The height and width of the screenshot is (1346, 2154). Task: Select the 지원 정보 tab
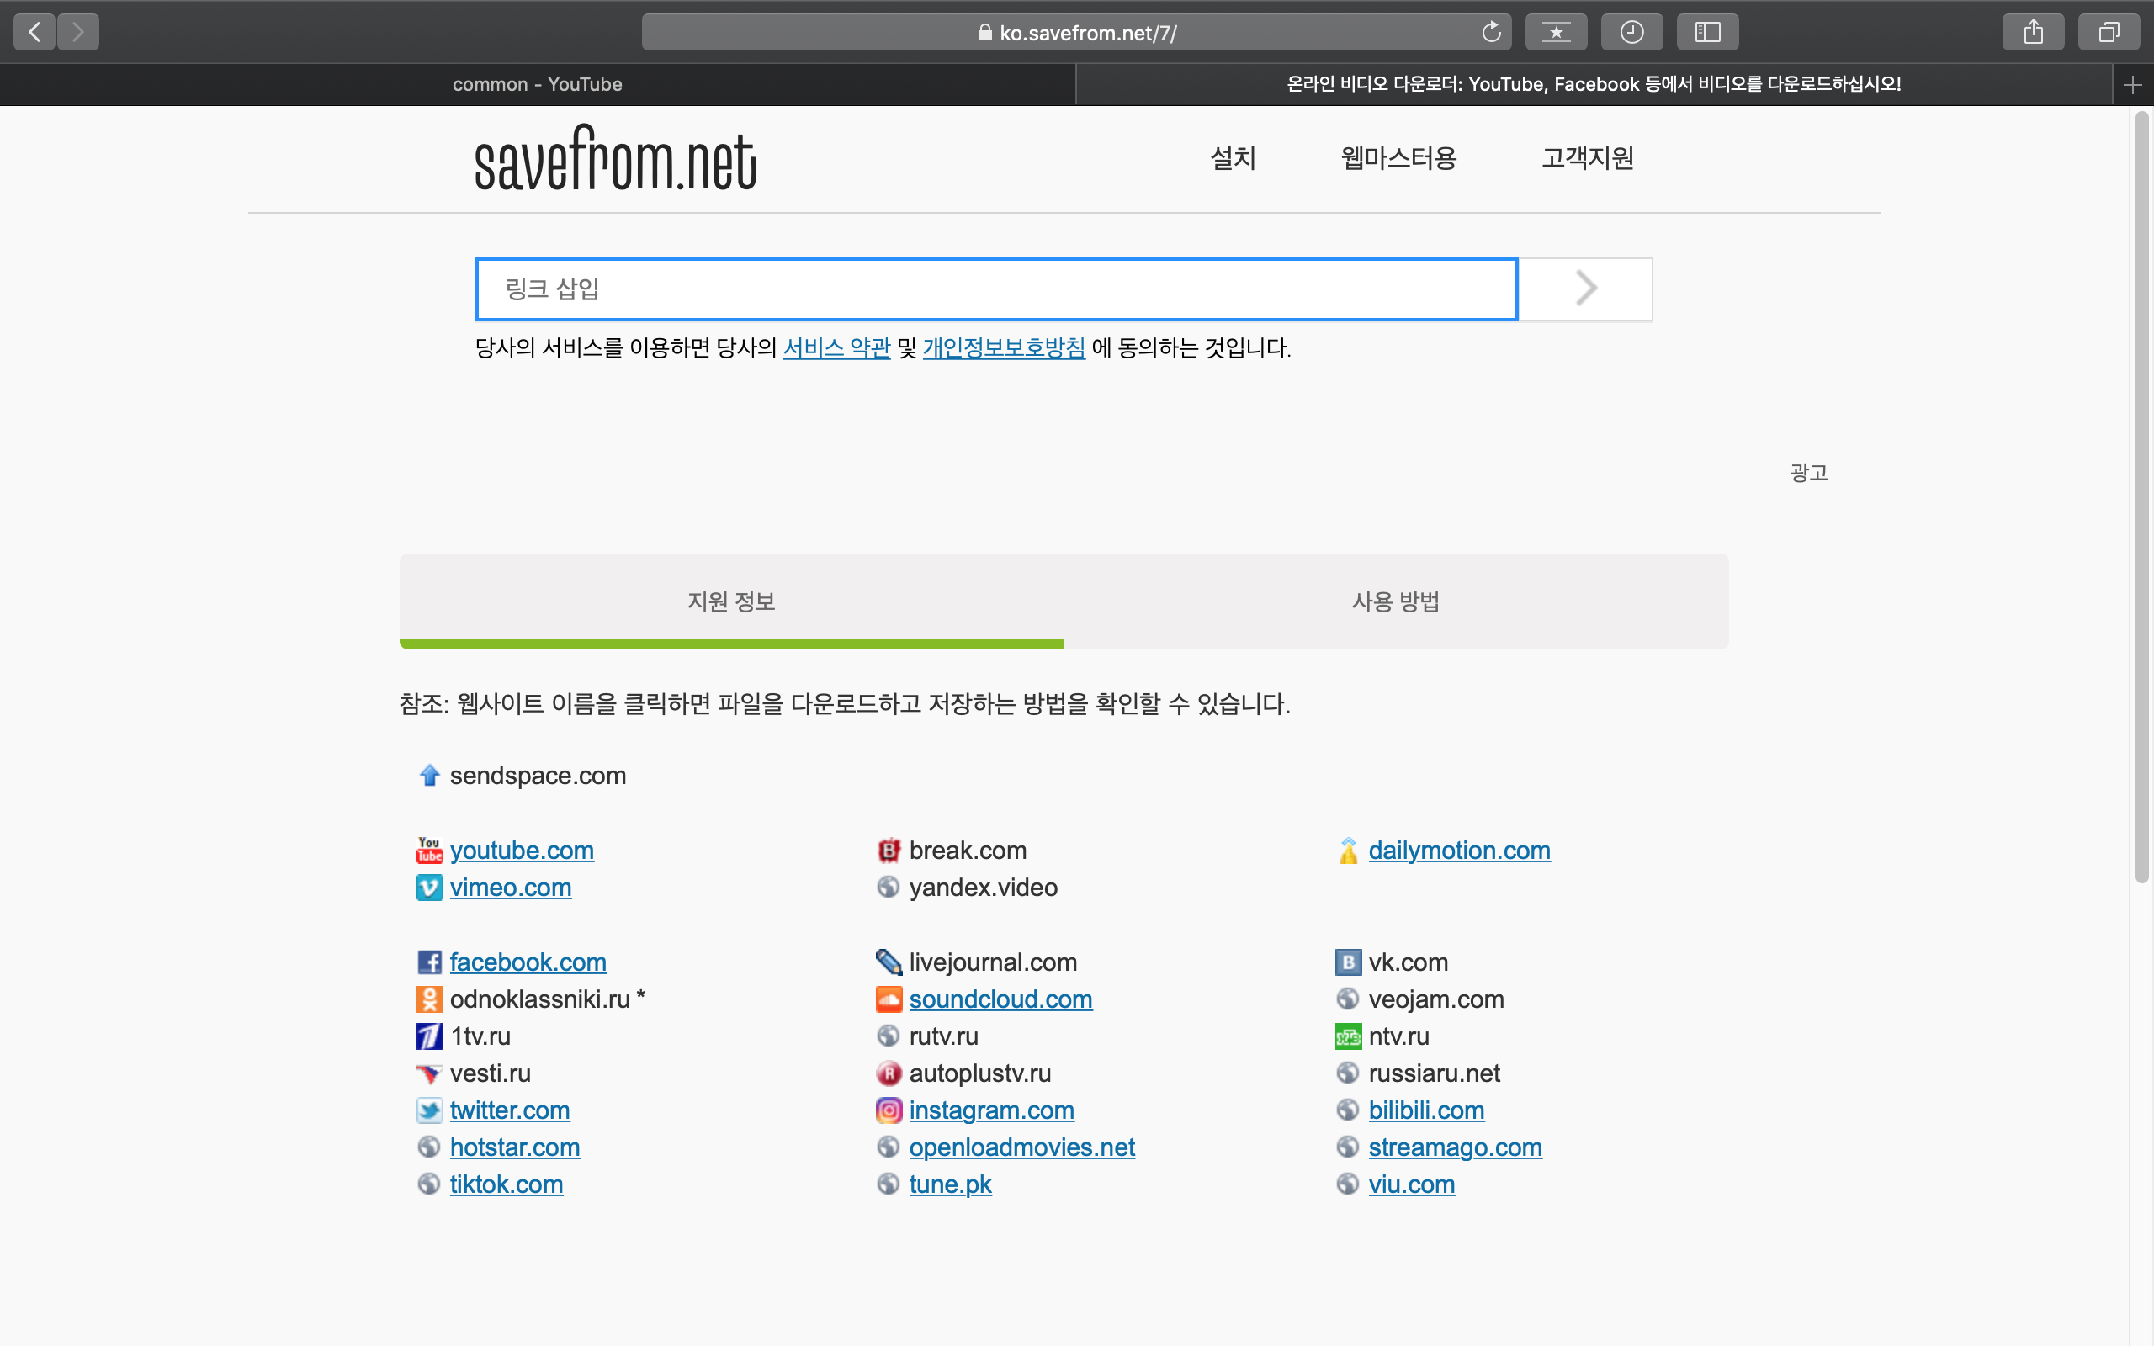(730, 601)
